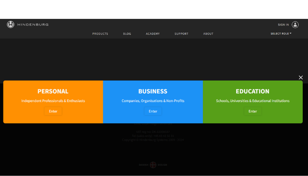This screenshot has height=176, width=308.
Task: Enter the Education role
Action: point(253,111)
